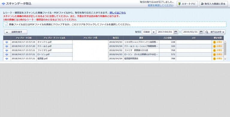The width and height of the screenshot is (230, 117).
Task: Click unconfirmed warning icon for ローソン.pdf row
Action: (214, 54)
